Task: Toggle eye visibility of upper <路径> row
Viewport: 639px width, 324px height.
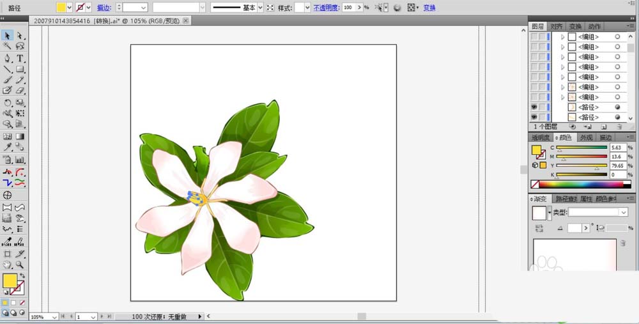Action: point(534,107)
